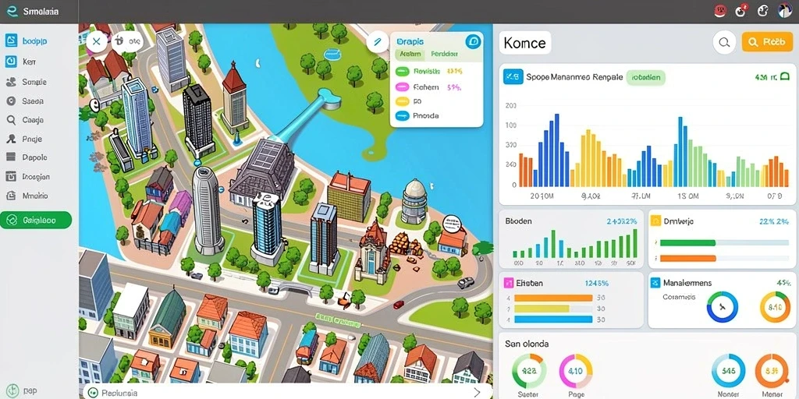Screen dimensions: 799x399
Task: Click the Caaje search icon in sidebar
Action: 11,120
